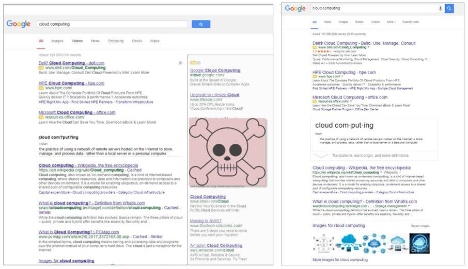468x269 pixels.
Task: Click the yellow Ad badge before www.dell.com/Cloud_Computing dropdown URL
Action: (x=315, y=47)
